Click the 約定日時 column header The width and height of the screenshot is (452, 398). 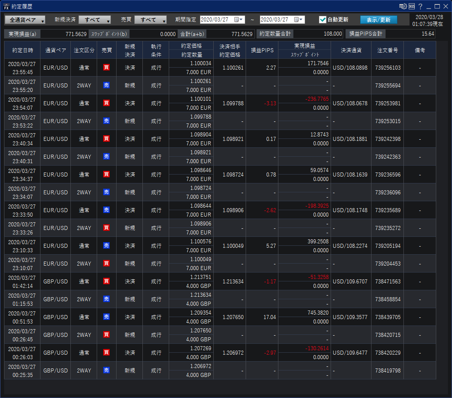tap(22, 50)
